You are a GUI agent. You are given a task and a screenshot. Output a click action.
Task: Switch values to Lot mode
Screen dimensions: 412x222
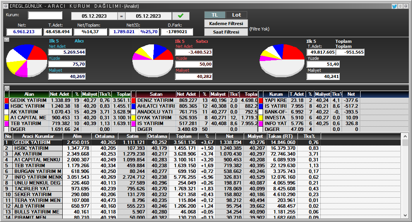236,15
